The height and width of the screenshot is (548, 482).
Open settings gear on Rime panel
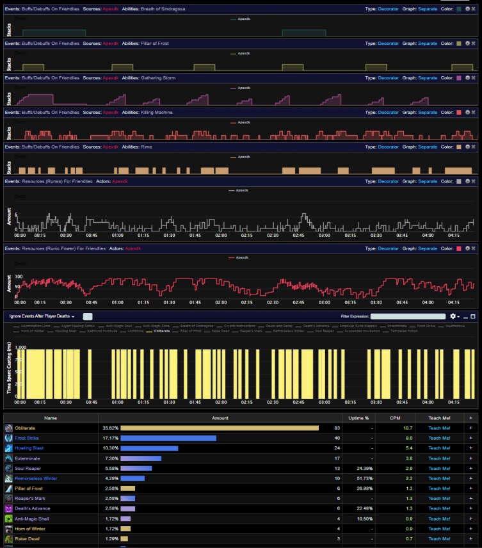(467, 147)
